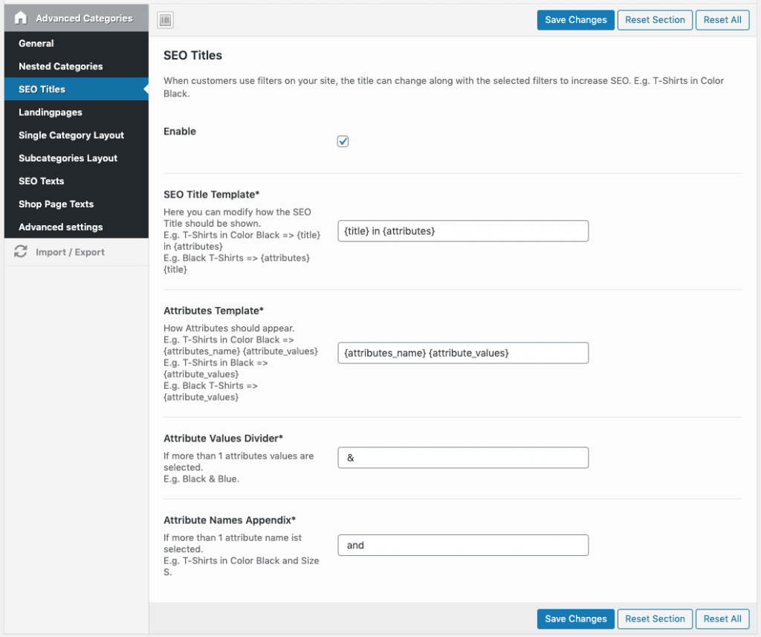This screenshot has height=637, width=761.
Task: Open the Import / Export section
Action: coord(77,252)
